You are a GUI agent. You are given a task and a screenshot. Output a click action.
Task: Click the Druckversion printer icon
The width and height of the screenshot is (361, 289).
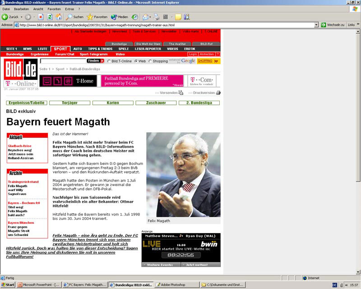point(218,93)
